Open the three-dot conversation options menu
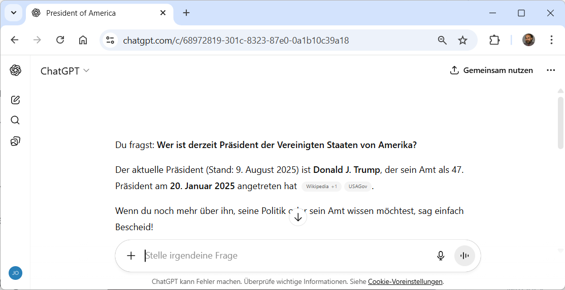565x290 pixels. (x=551, y=70)
